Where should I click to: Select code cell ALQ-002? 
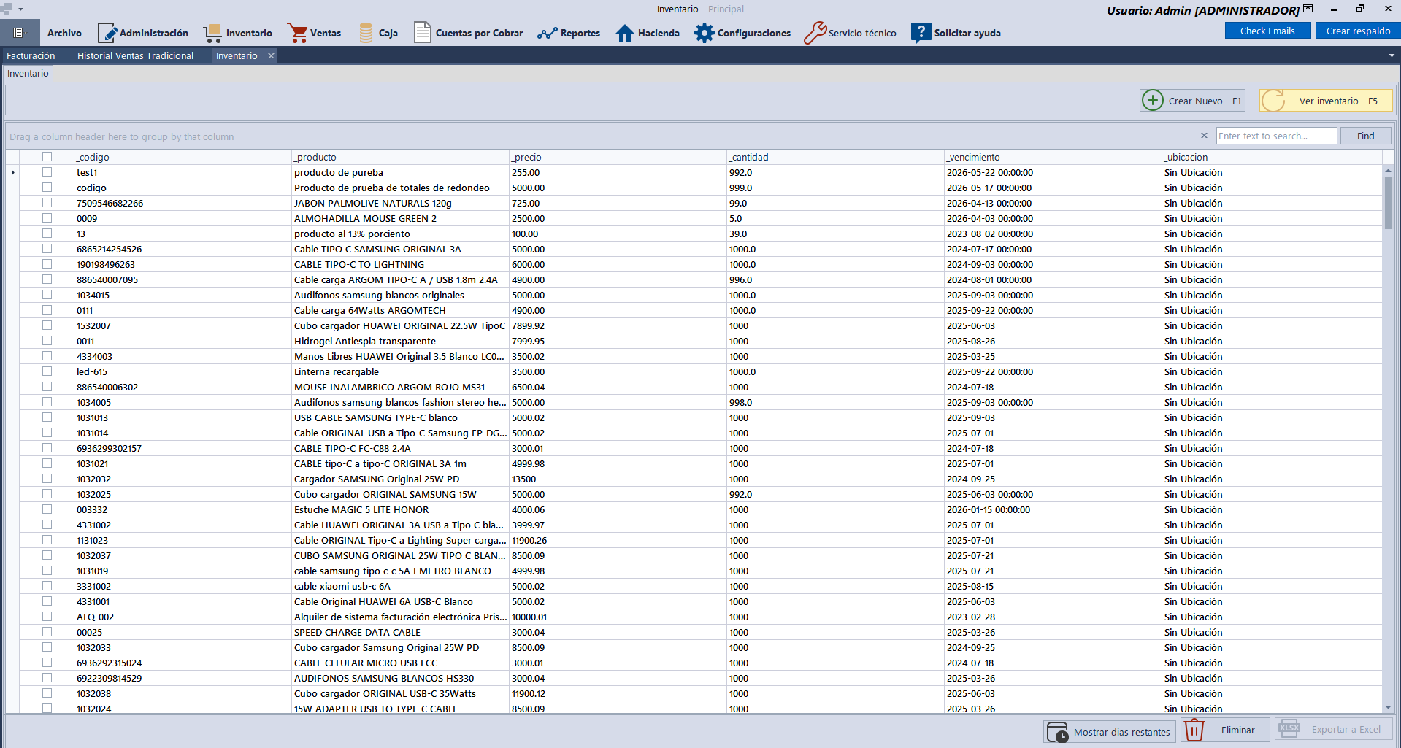click(x=183, y=617)
